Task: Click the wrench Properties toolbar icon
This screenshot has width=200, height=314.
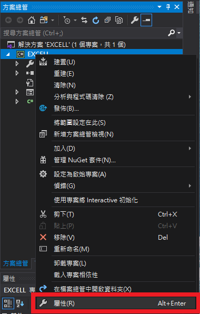Action: coord(135,20)
